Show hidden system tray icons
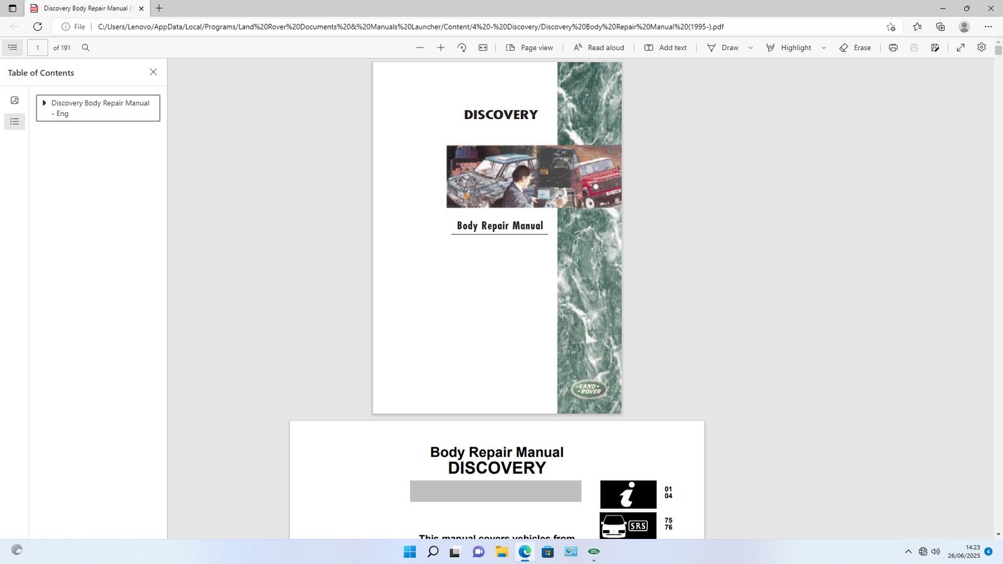 click(908, 551)
